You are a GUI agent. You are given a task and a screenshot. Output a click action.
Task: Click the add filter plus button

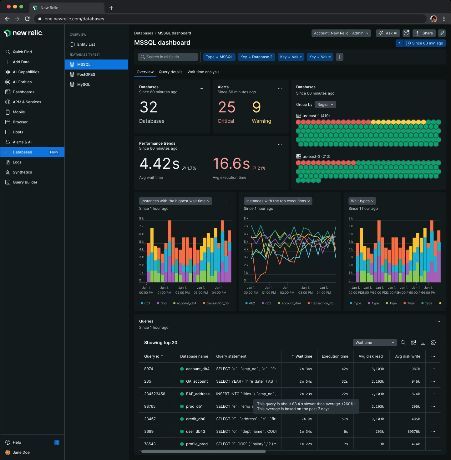340,57
